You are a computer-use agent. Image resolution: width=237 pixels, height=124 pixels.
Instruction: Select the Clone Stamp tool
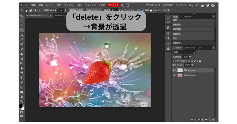(x=22, y=54)
